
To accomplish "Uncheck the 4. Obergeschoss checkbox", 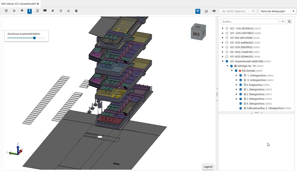I will 241,104.
